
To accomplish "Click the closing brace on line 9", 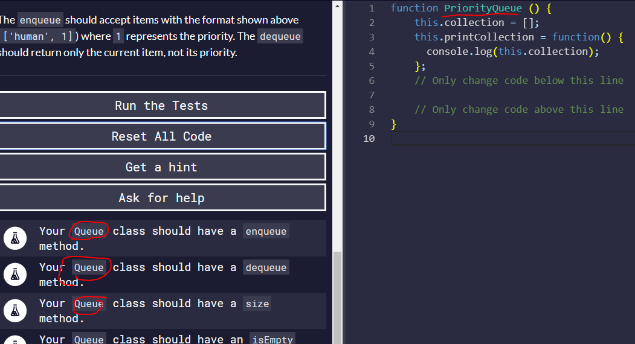I will pyautogui.click(x=394, y=124).
